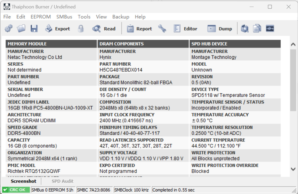Click the VDD 1.10 V supply voltage value
Image resolution: width=298 pixels, height=194 pixels.
[x=141, y=159]
